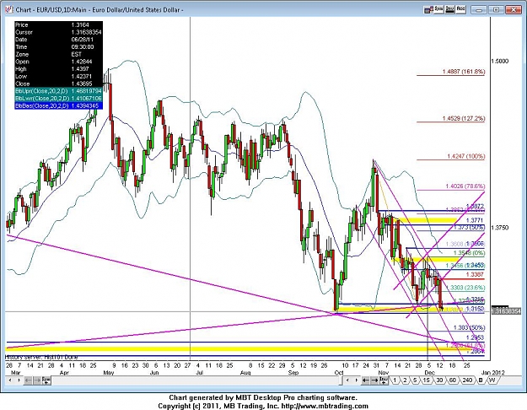527x410 pixels.
Task: Click the chart application icon in the title bar
Action: pos(9,9)
